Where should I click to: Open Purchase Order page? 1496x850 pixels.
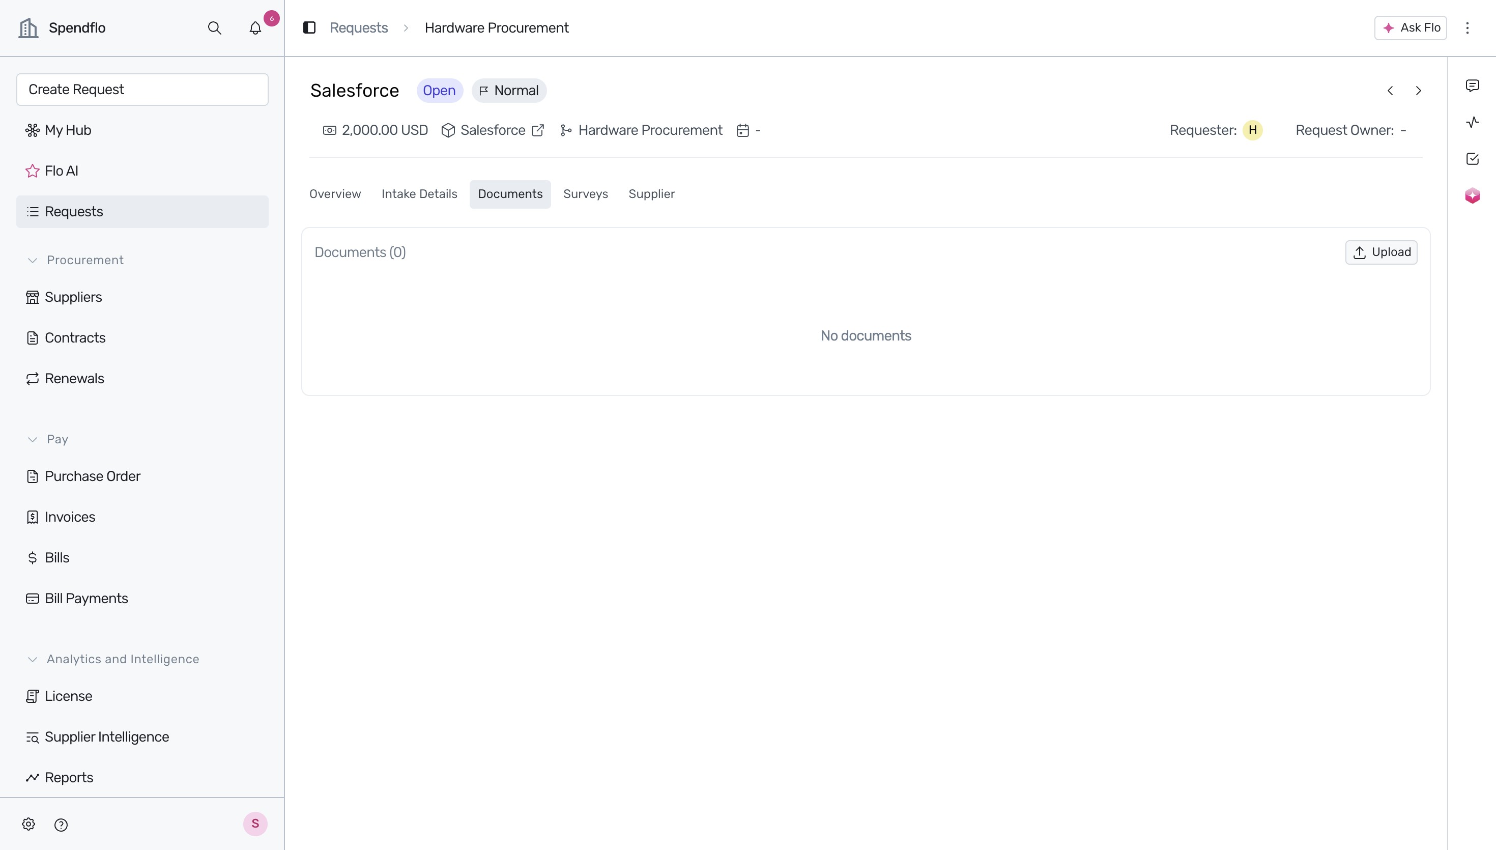click(x=142, y=476)
